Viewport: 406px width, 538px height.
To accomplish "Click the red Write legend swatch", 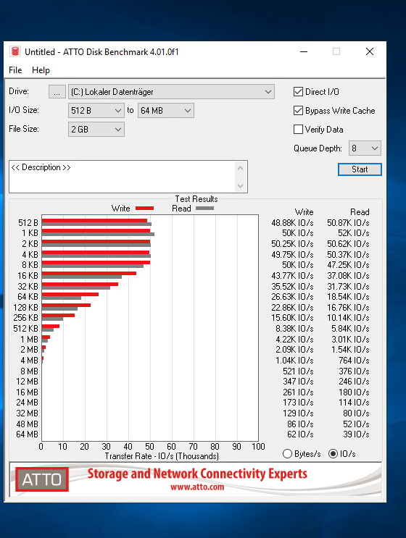I will (x=144, y=209).
